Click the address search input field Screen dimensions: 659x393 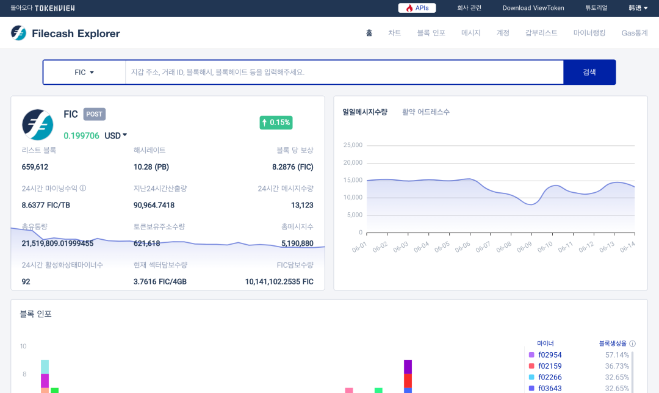pyautogui.click(x=344, y=72)
